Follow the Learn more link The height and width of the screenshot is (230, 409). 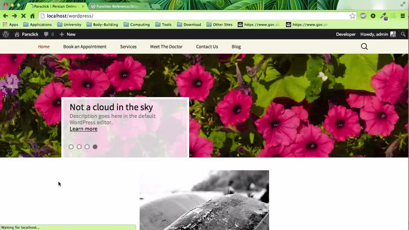[x=83, y=129]
